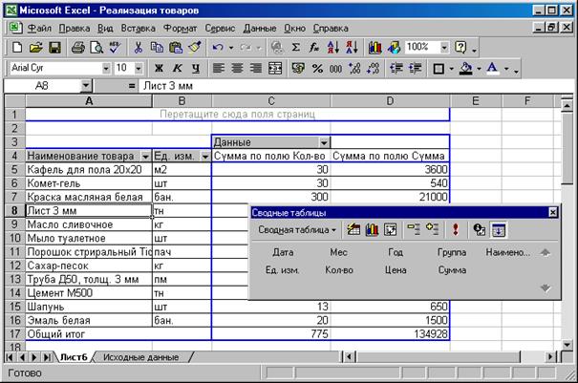The height and width of the screenshot is (383, 578).
Task: Open the Сводная таблица menu button
Action: point(296,229)
